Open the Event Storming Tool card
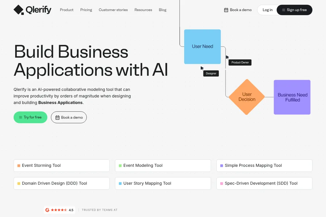 point(61,165)
